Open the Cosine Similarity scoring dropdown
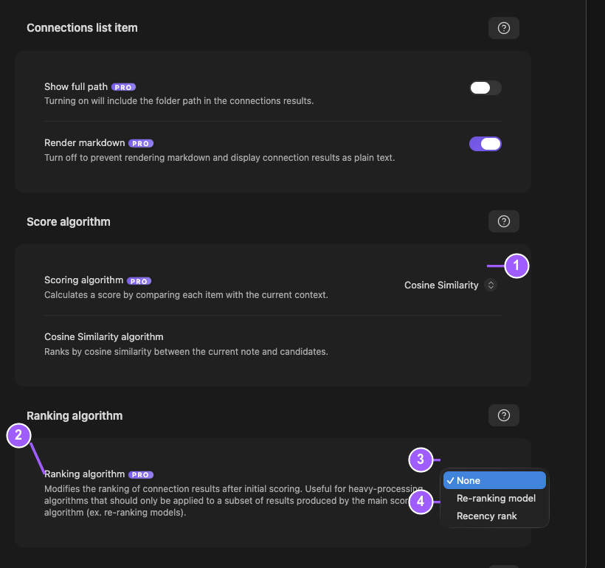Screen dimensions: 605x568 (450, 285)
